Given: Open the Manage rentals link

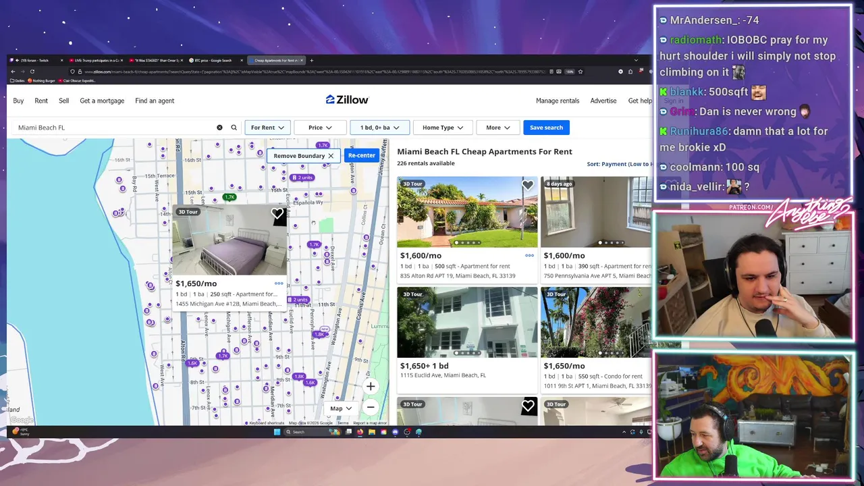Looking at the screenshot, I should tap(558, 101).
